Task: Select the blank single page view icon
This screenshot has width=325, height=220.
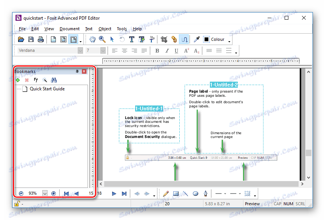Action: click(53, 39)
